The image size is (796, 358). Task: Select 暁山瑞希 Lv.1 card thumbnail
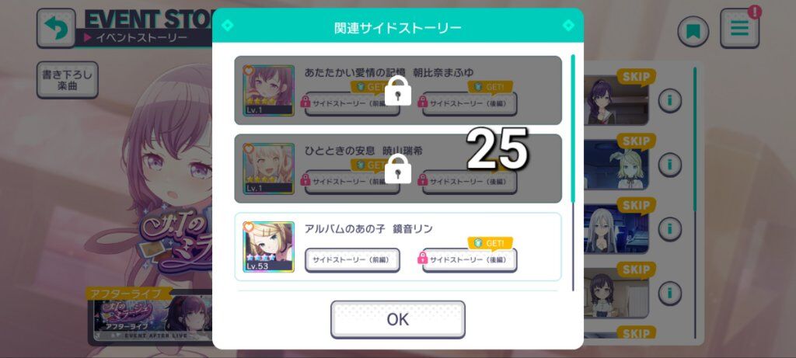[x=268, y=169]
